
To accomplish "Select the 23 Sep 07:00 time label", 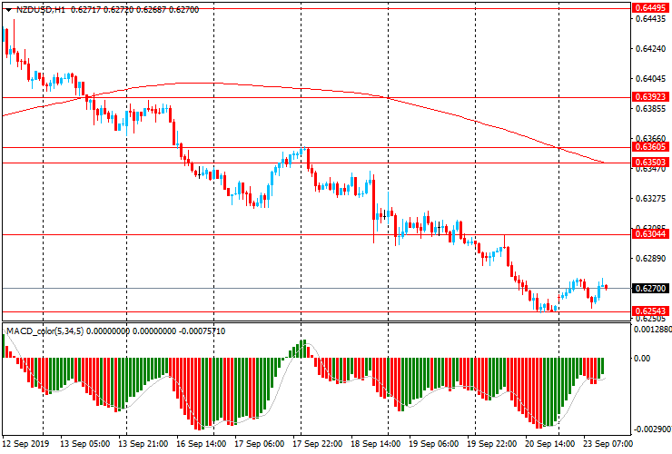I will pyautogui.click(x=608, y=444).
